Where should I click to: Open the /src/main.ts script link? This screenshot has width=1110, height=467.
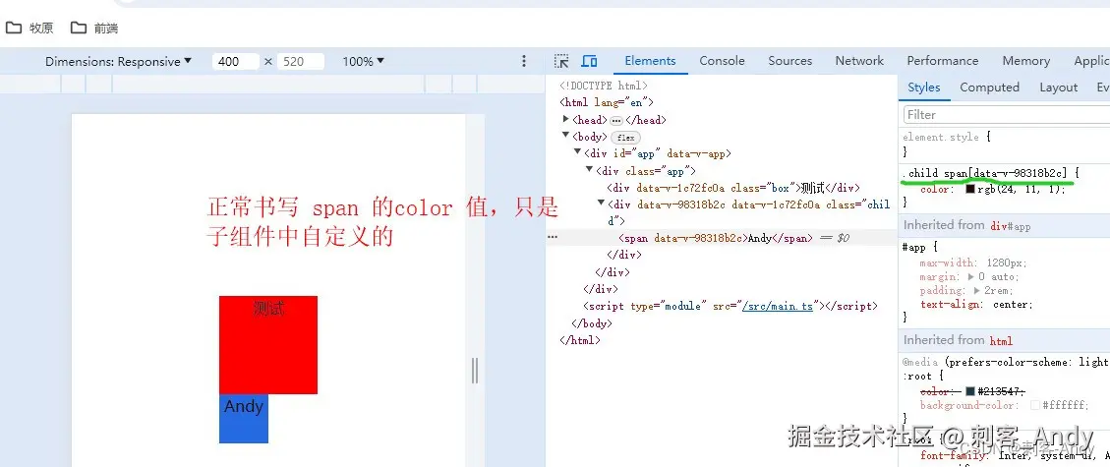coord(778,307)
